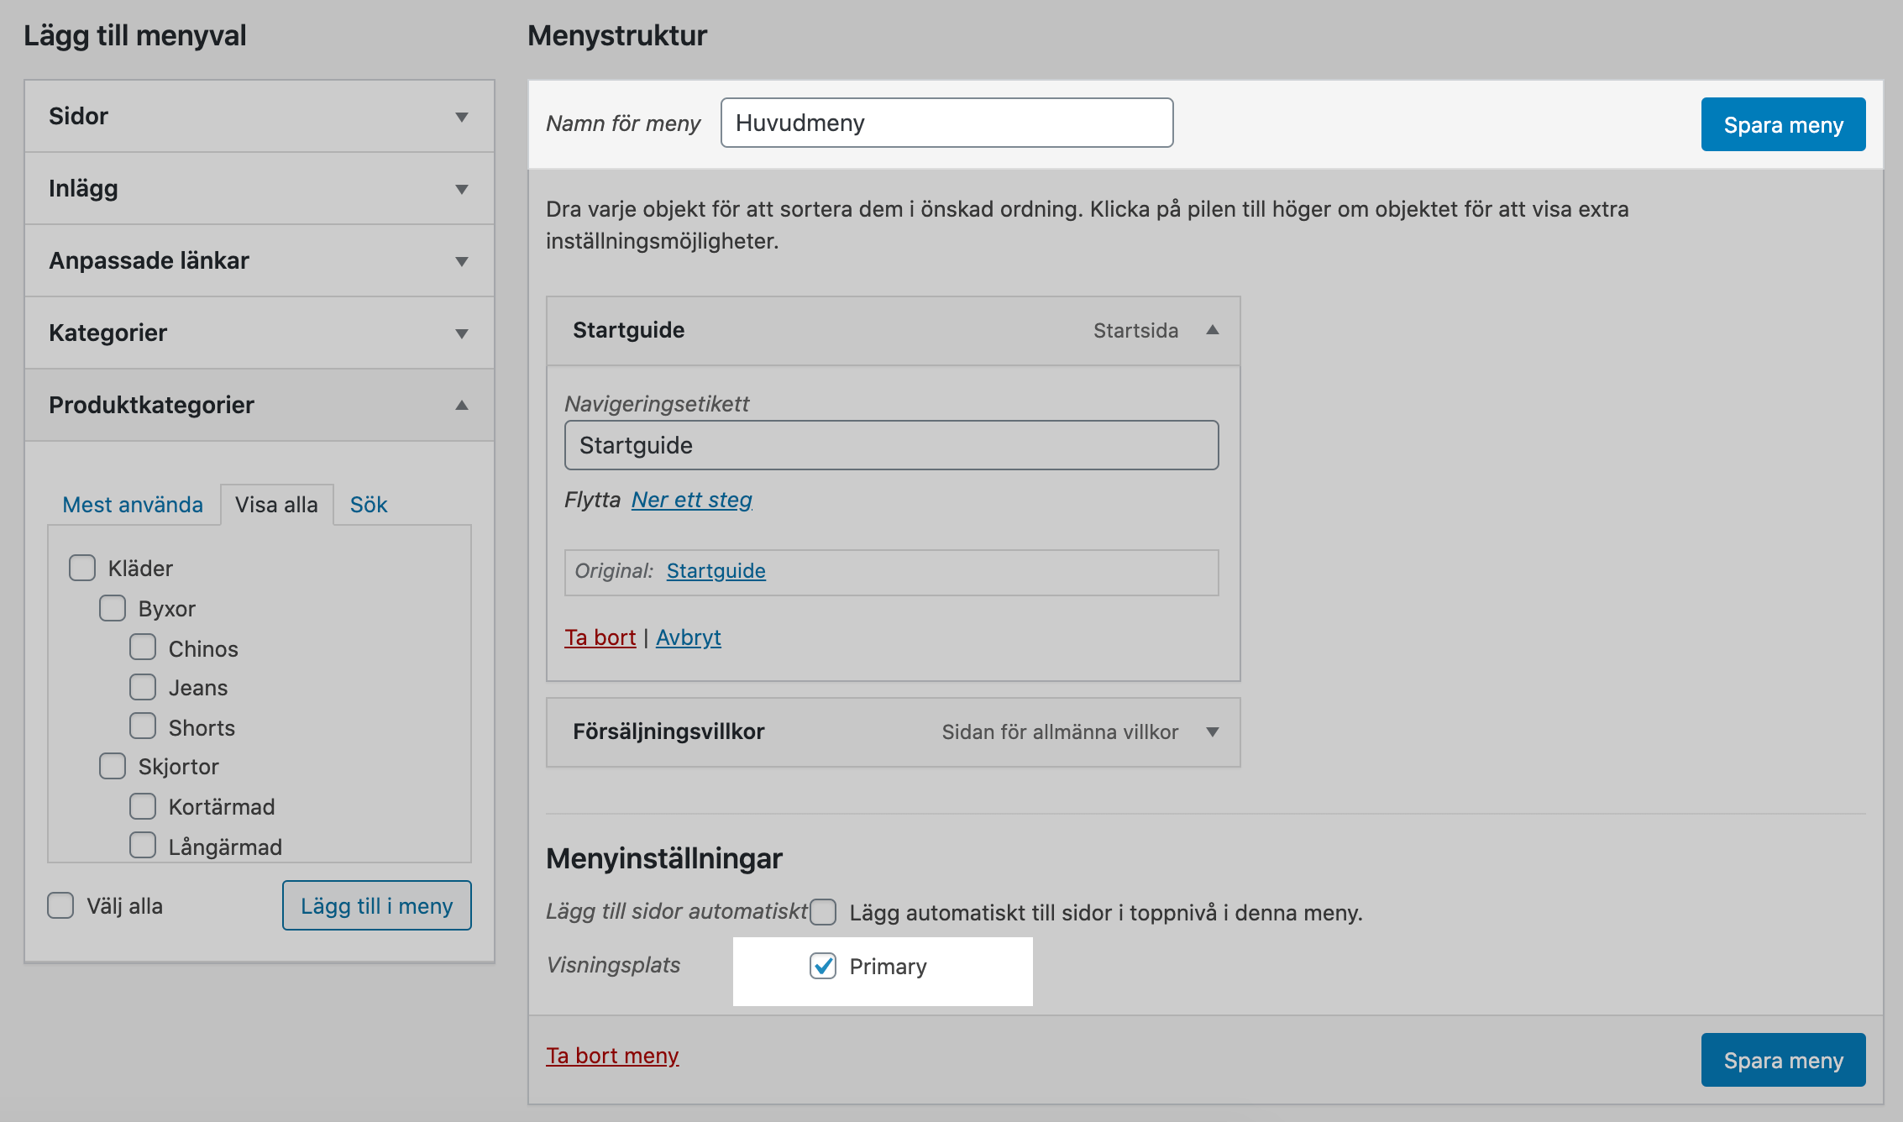The width and height of the screenshot is (1903, 1122).
Task: Collapse the Produktkategorier panel arrow
Action: coord(461,406)
